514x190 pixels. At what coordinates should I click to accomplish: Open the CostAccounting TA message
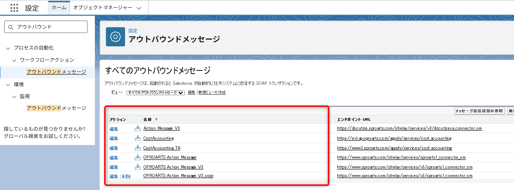pos(162,148)
